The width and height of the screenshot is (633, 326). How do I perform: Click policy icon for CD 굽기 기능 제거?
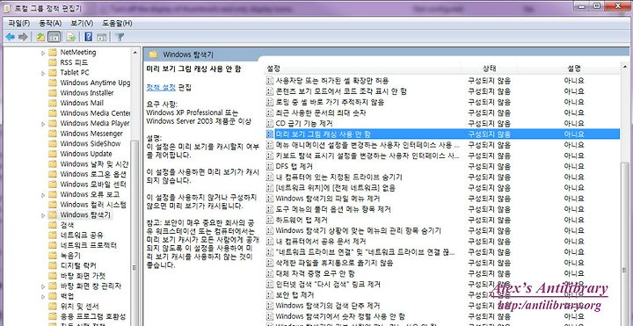(270, 124)
